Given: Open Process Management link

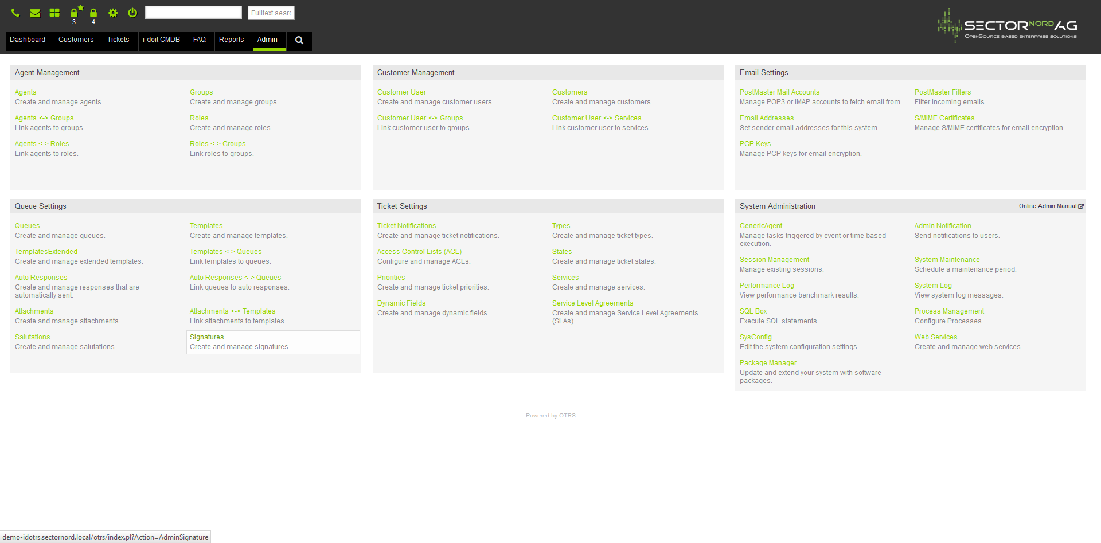Looking at the screenshot, I should [949, 311].
